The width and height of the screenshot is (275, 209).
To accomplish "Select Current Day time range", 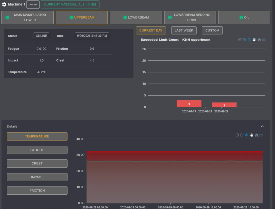I will pyautogui.click(x=151, y=30).
